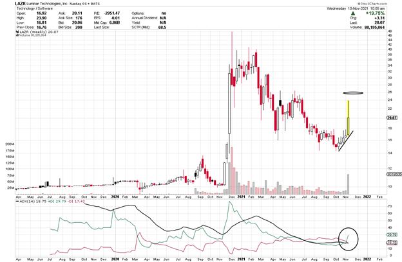Select the Open value 16.92
Viewport: 402px width, 262px height.
click(x=41, y=13)
